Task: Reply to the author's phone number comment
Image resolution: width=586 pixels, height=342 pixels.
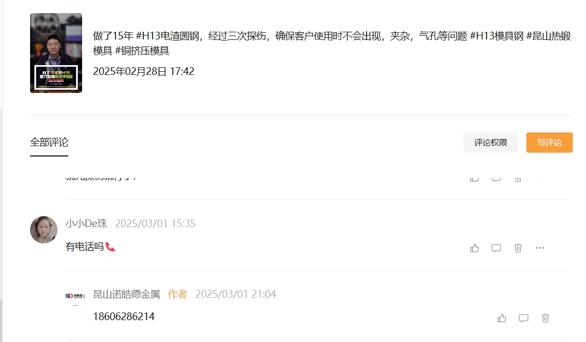Action: [524, 318]
